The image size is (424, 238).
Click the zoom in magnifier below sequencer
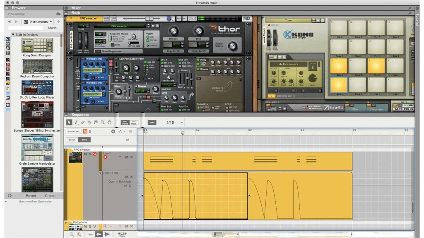pos(79,234)
